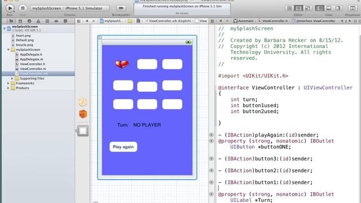Toggle the Debug area visibility

(329, 8)
